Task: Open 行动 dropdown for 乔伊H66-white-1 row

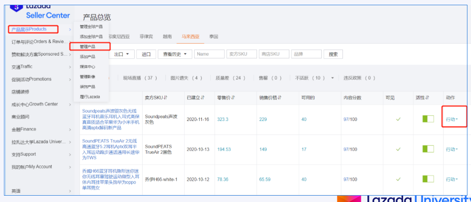Action: [452, 179]
